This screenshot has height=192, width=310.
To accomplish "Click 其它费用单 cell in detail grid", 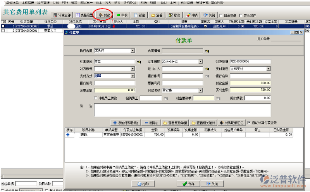I will pos(111,135).
